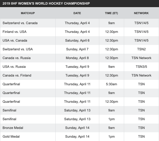The width and height of the screenshot is (159, 141).
Task: Click the TIME (ET) column header
Action: coord(111,13)
